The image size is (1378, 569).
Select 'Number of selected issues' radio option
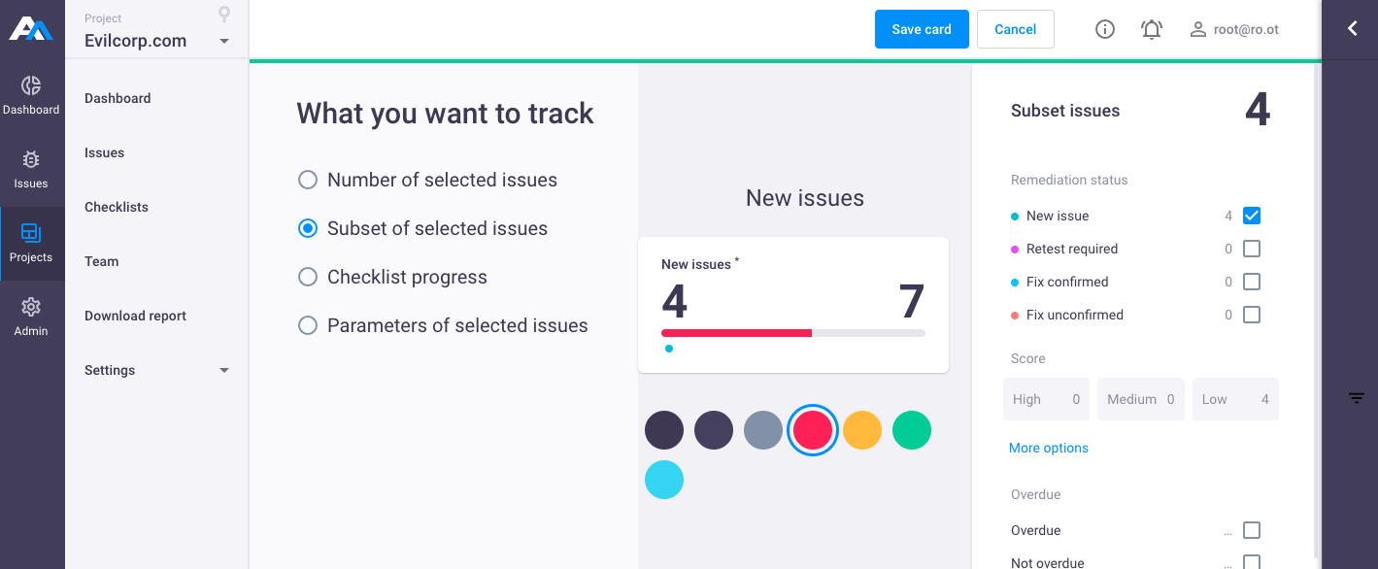tap(308, 180)
